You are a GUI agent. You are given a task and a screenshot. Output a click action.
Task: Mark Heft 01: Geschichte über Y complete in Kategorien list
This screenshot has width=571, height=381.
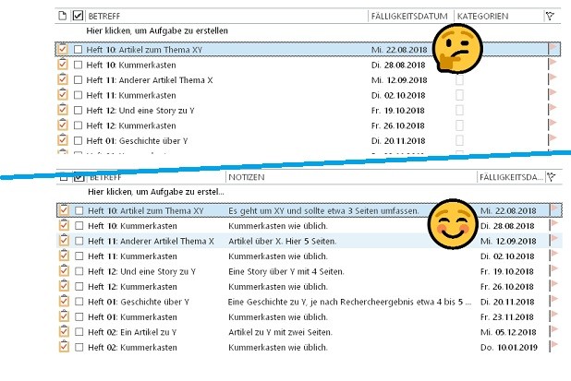point(78,141)
